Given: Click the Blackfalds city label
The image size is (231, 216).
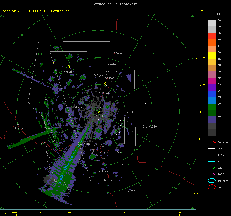Looking at the screenshot, I should [109, 71].
